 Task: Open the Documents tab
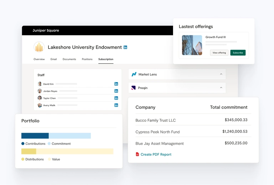[x=69, y=59]
